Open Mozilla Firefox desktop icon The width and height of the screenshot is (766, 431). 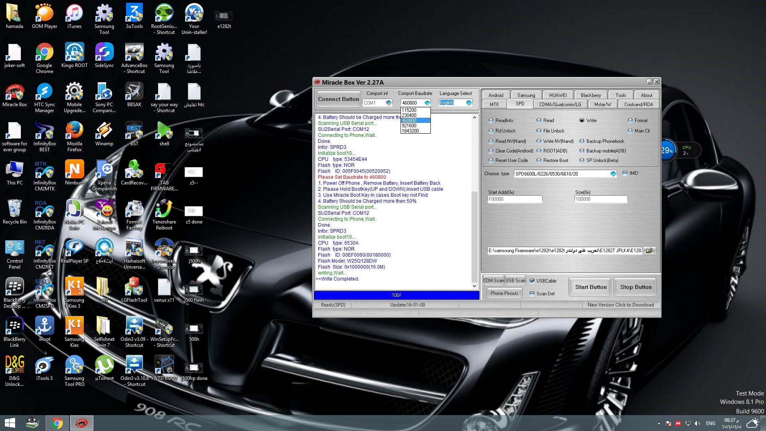[74, 137]
